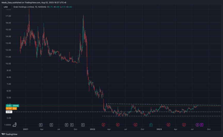
Task: Click the high value H3.88
Action: pyautogui.click(x=56, y=7)
